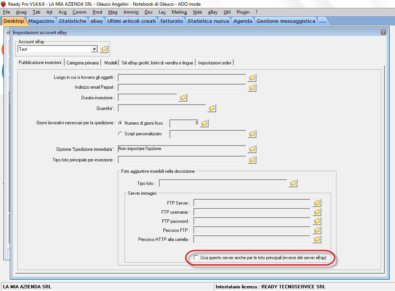Switch to Statistiche desktop tab

73,21
